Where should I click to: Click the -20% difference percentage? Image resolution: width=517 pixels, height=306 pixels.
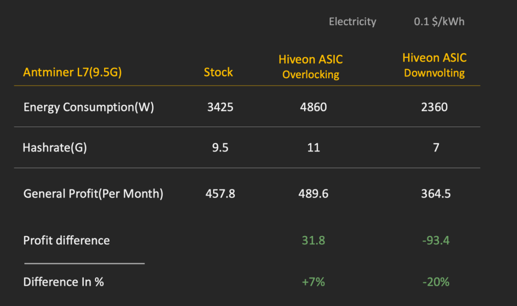pos(436,282)
